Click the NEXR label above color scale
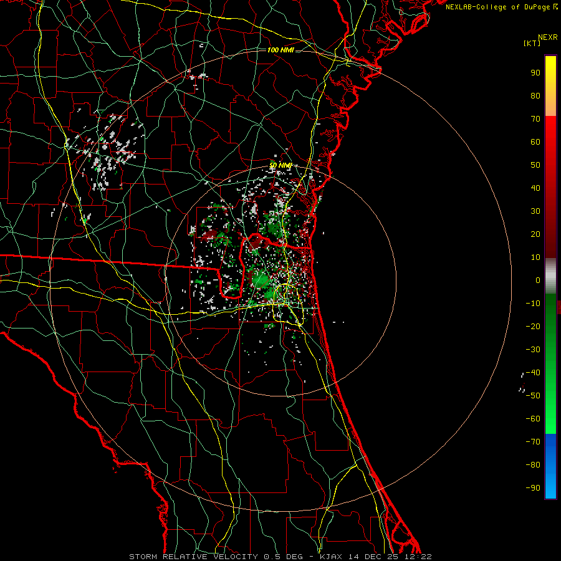 pos(548,37)
